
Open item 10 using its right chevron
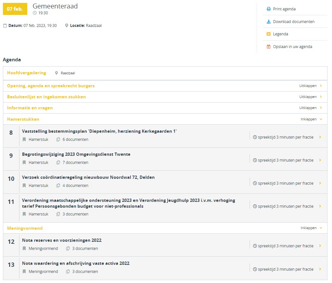[x=320, y=183]
